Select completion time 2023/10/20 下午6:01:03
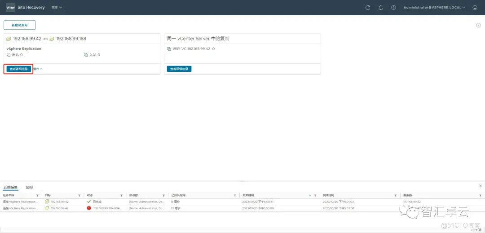Screen dimensions: 485x233 [x=338, y=202]
